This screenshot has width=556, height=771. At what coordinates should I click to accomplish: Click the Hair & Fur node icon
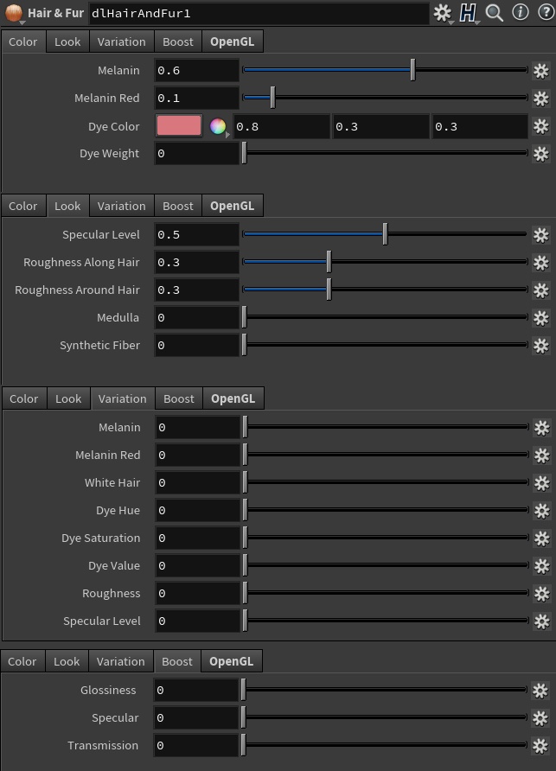(14, 13)
